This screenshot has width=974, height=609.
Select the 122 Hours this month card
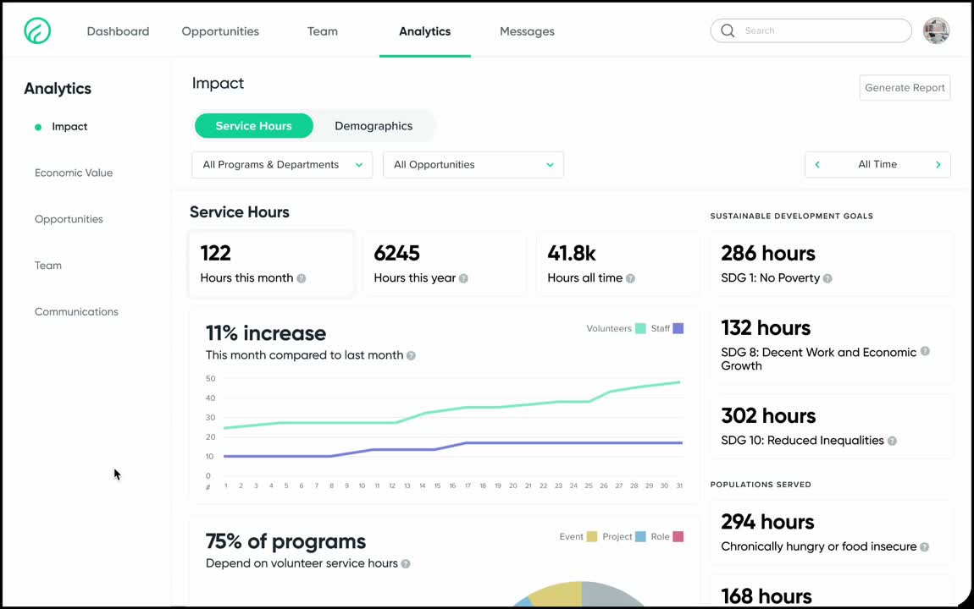point(271,264)
